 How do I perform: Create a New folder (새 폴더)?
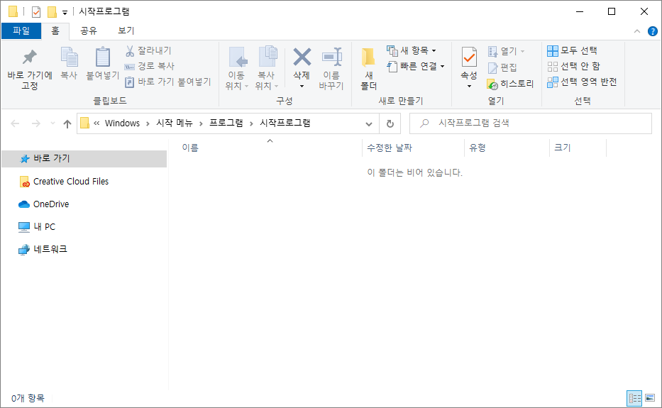(368, 69)
